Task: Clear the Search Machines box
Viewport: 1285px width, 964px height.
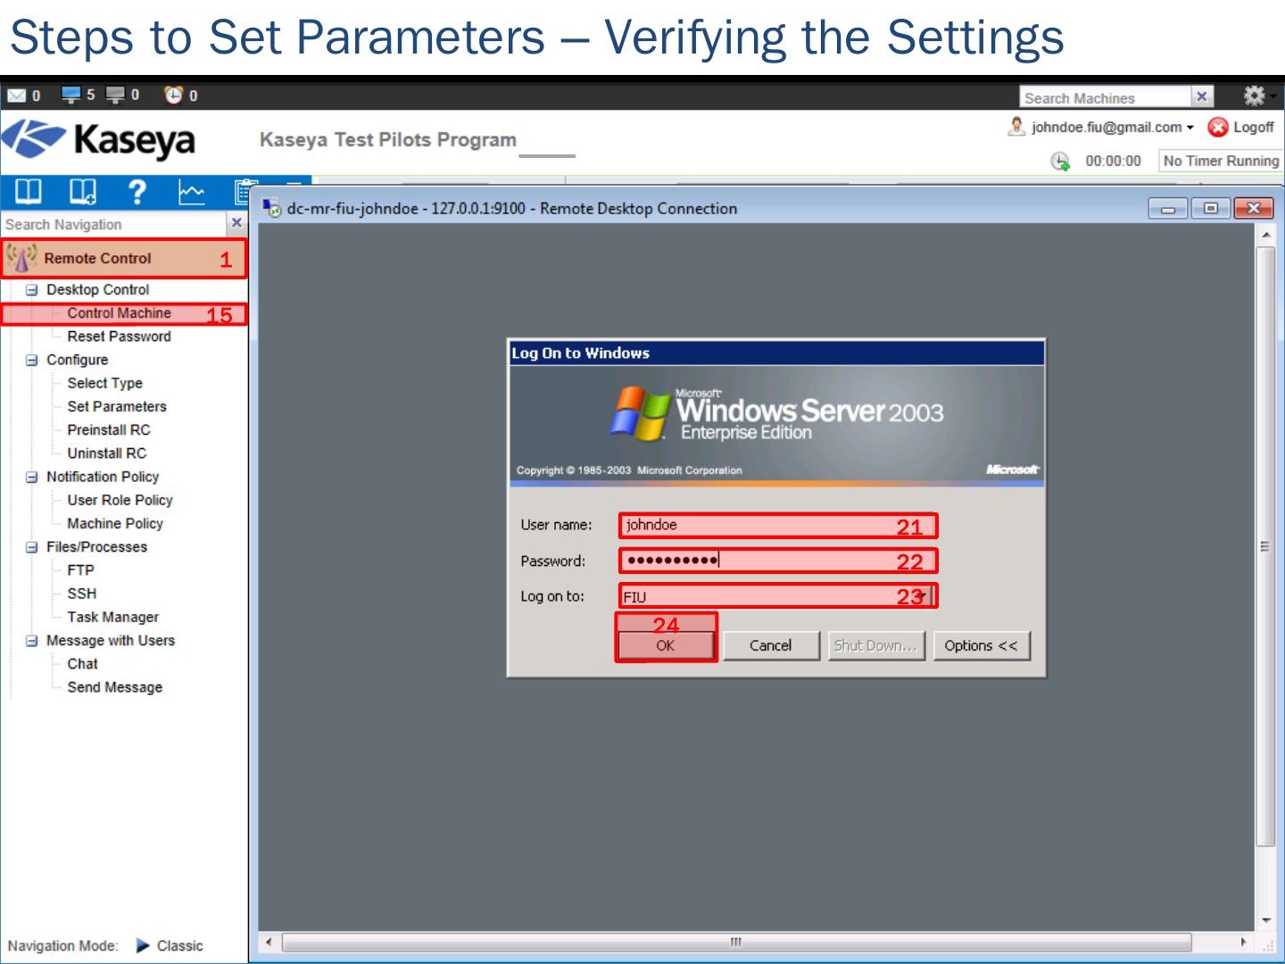Action: point(1202,96)
